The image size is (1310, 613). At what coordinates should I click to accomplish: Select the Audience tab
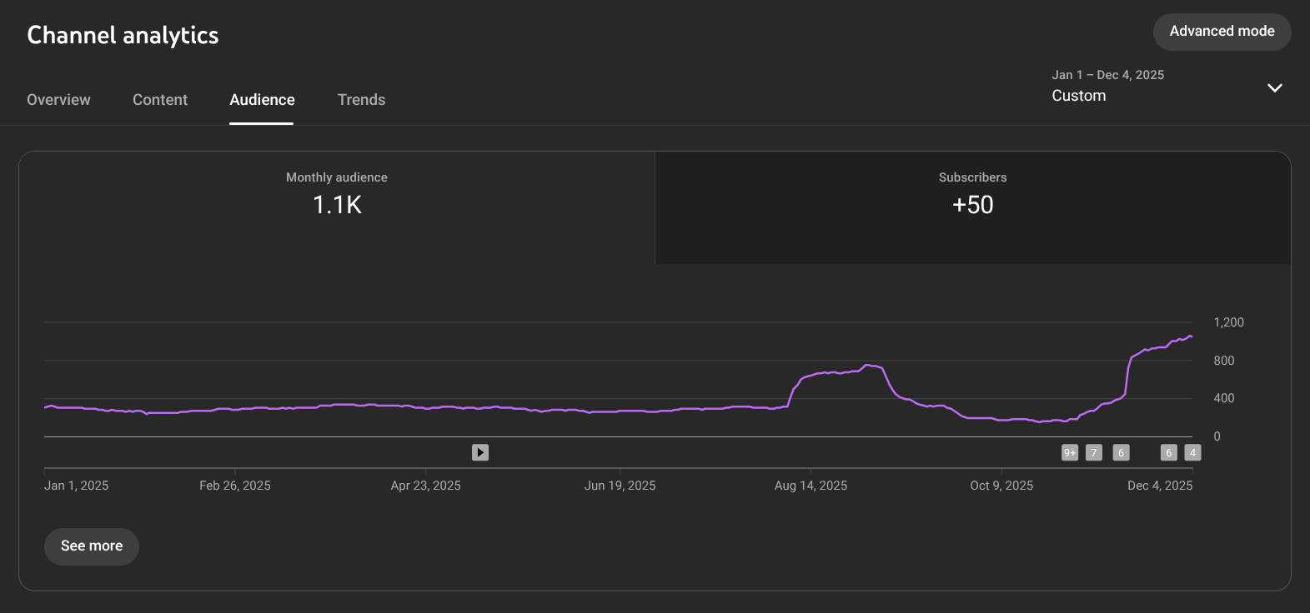tap(262, 100)
